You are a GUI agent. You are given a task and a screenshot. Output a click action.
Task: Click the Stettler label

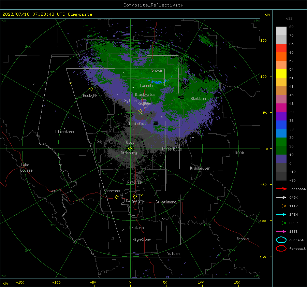coord(199,99)
